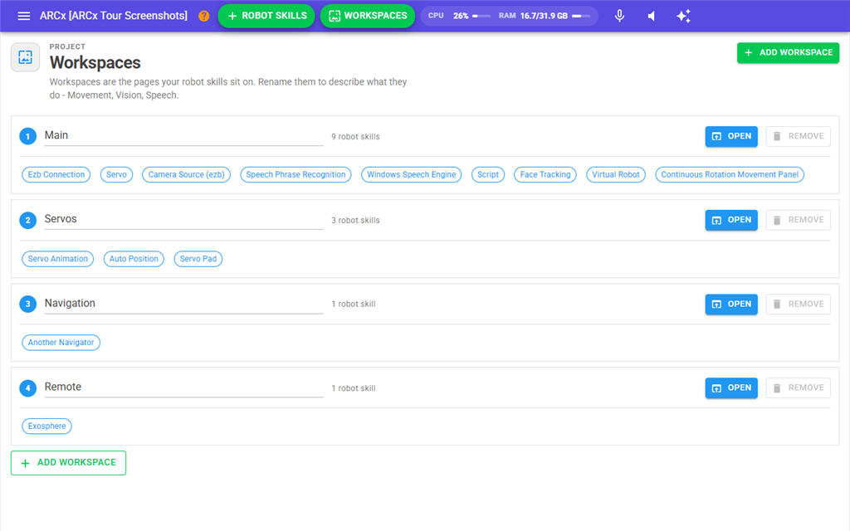Image resolution: width=850 pixels, height=531 pixels.
Task: Select the Speech Phrase Recognition chip
Action: [296, 174]
